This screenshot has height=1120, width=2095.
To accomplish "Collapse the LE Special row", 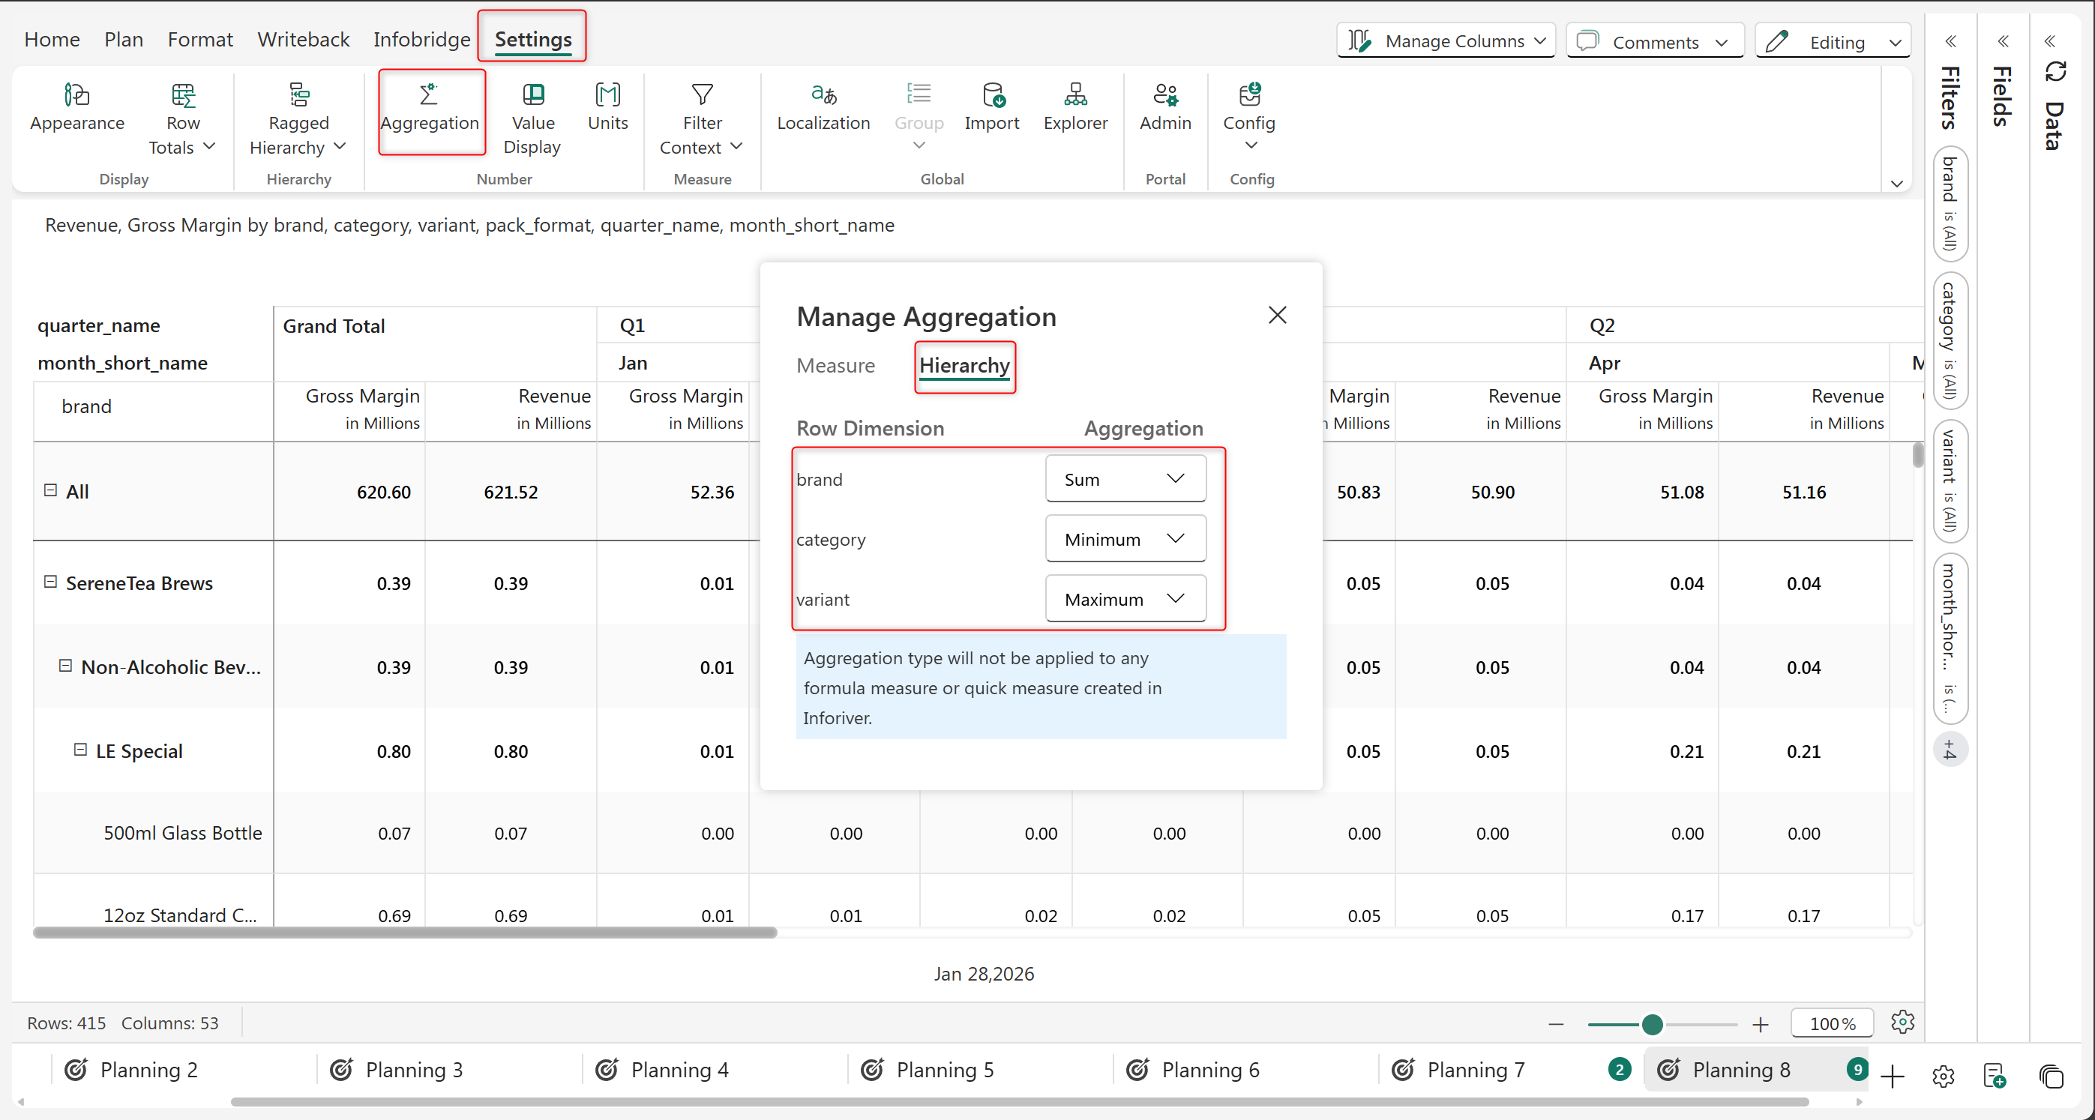I will pyautogui.click(x=80, y=750).
